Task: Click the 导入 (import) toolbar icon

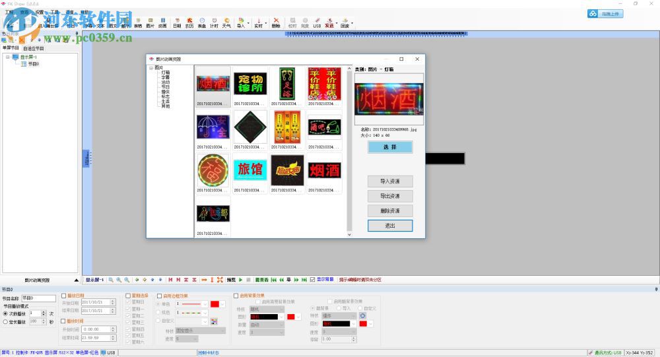Action: pos(241,22)
